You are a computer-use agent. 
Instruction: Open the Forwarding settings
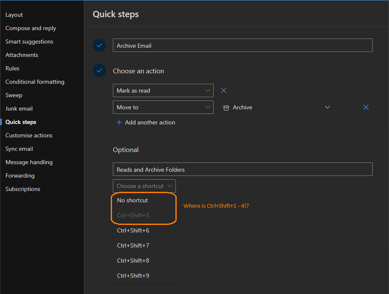point(20,175)
